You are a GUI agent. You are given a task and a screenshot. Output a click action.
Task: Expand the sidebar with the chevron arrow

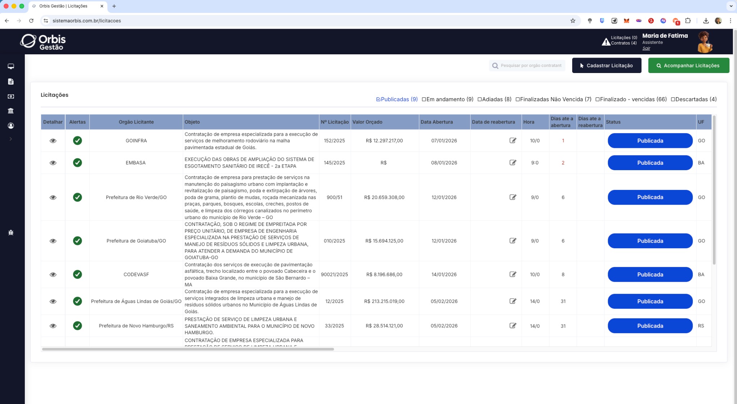[11, 139]
